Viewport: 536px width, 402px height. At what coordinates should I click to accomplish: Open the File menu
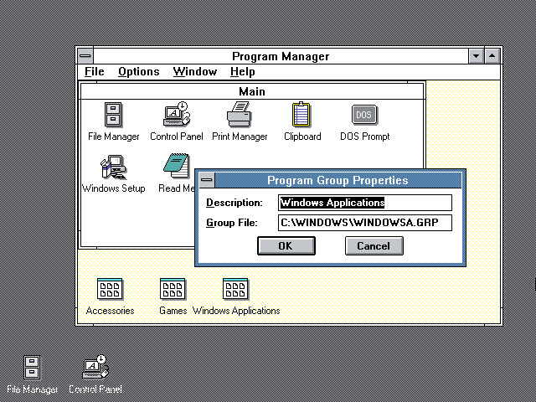(x=95, y=72)
